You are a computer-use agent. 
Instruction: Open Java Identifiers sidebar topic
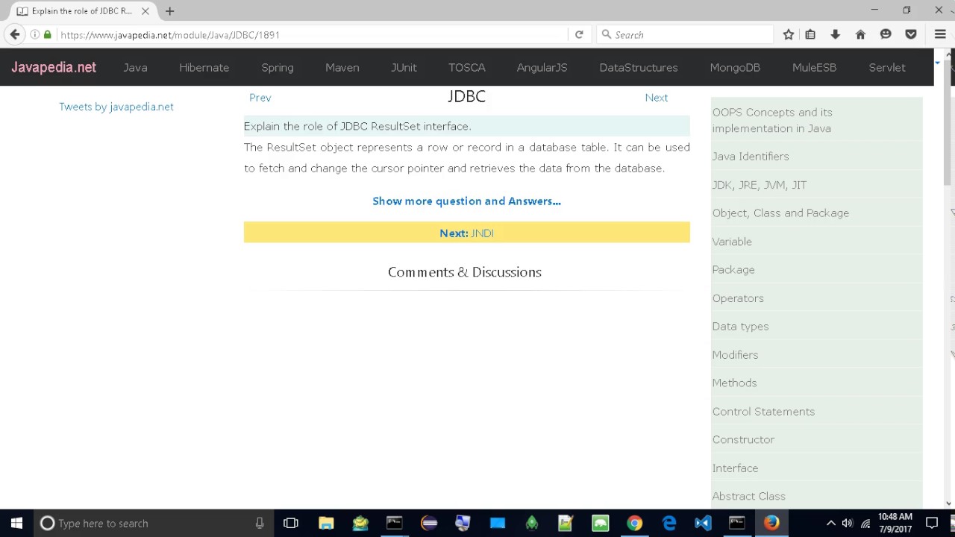pyautogui.click(x=751, y=157)
